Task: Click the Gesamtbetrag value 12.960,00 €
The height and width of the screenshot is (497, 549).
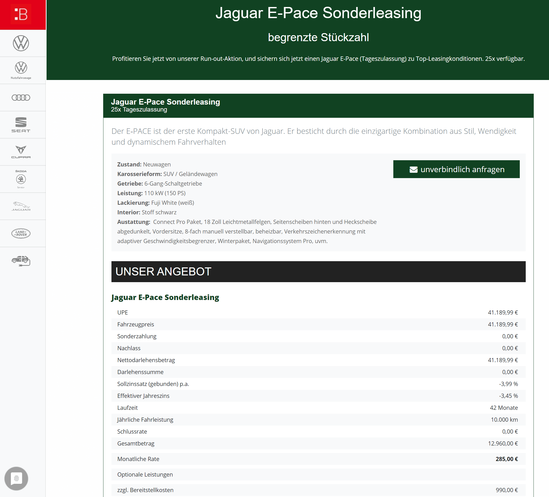Action: pos(503,444)
